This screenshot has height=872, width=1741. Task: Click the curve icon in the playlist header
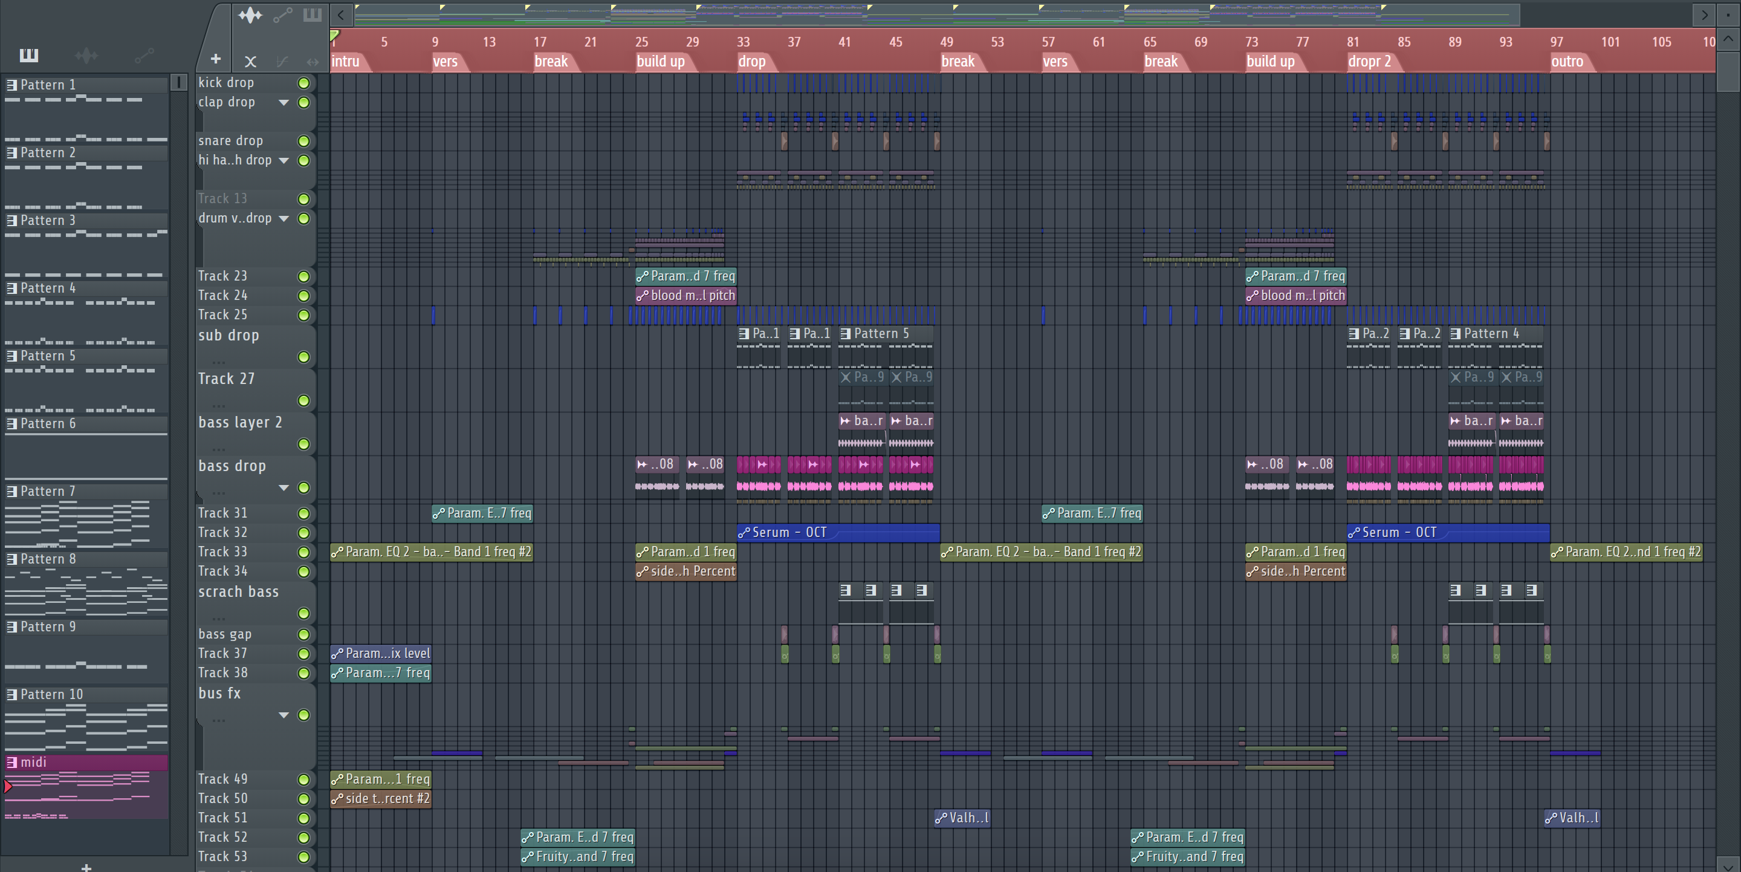[282, 62]
